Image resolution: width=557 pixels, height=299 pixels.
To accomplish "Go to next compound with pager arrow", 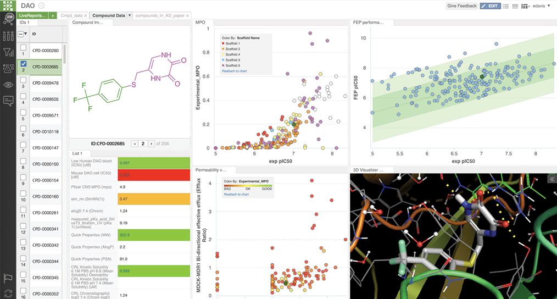I will (x=152, y=143).
